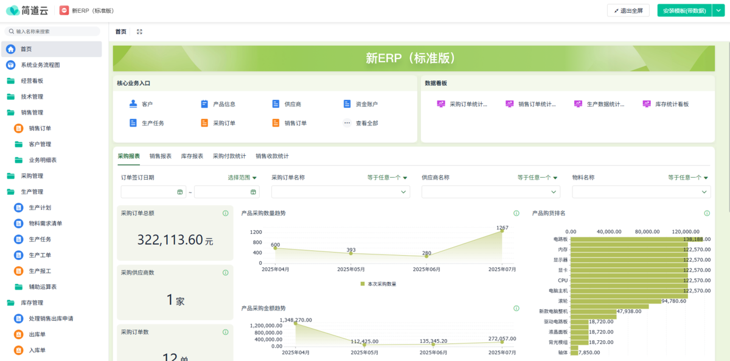Open 供应商 shortcut
Viewport: 730px width, 361px height.
287,104
